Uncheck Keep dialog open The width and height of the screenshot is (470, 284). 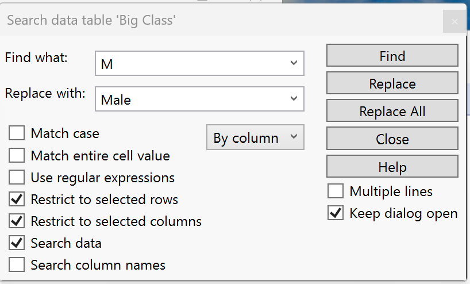[x=336, y=213]
